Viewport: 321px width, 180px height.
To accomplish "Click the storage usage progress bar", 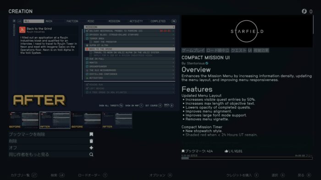I will pyautogui.click(x=247, y=158).
